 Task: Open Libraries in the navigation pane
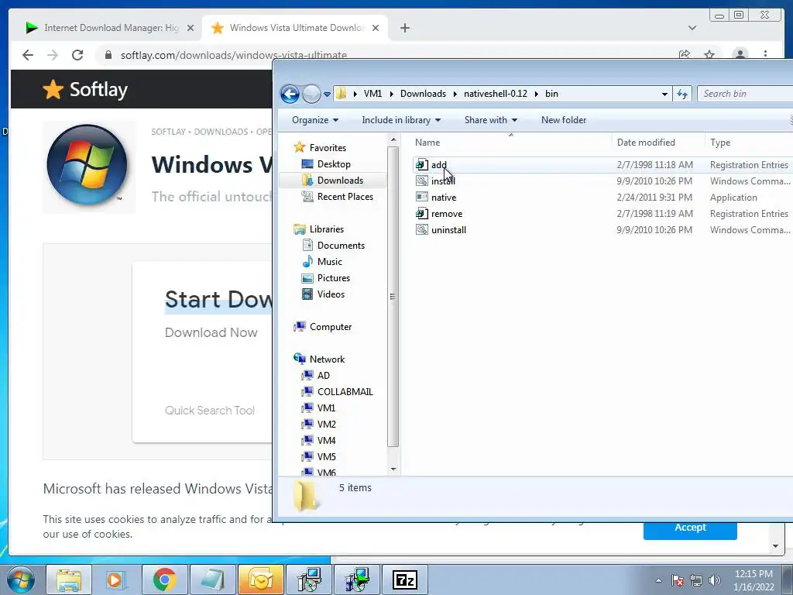tap(326, 229)
